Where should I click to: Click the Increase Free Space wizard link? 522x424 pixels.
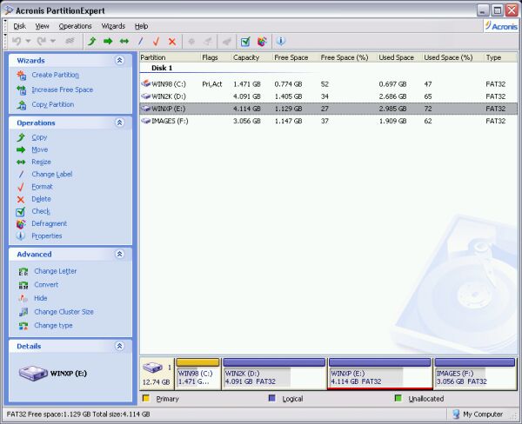click(x=62, y=90)
